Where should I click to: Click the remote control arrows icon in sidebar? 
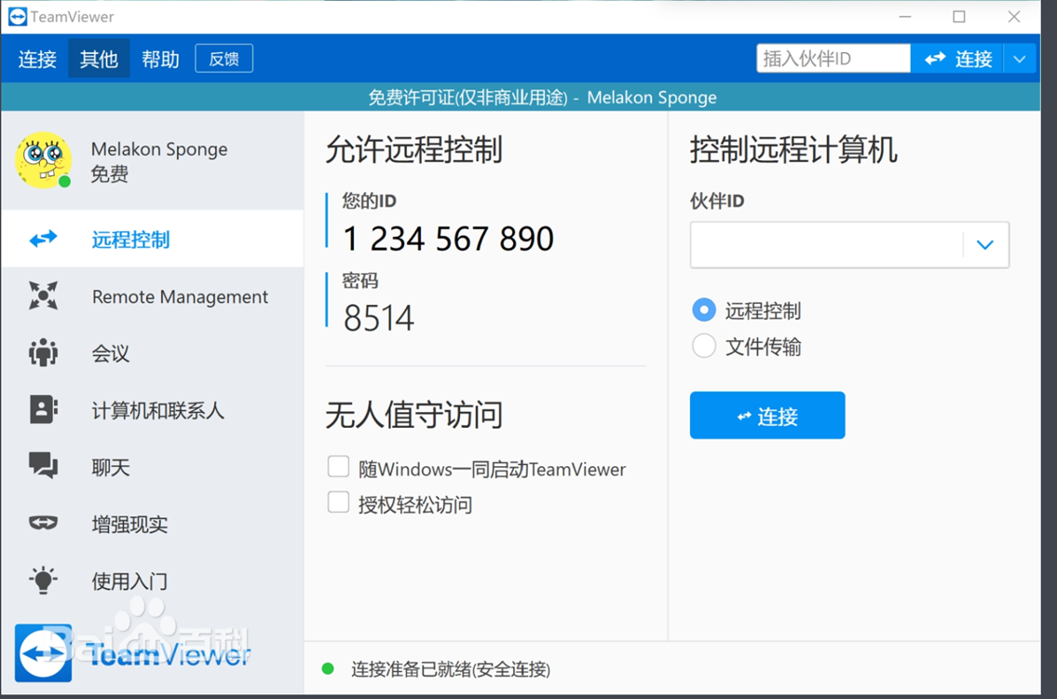click(x=43, y=239)
